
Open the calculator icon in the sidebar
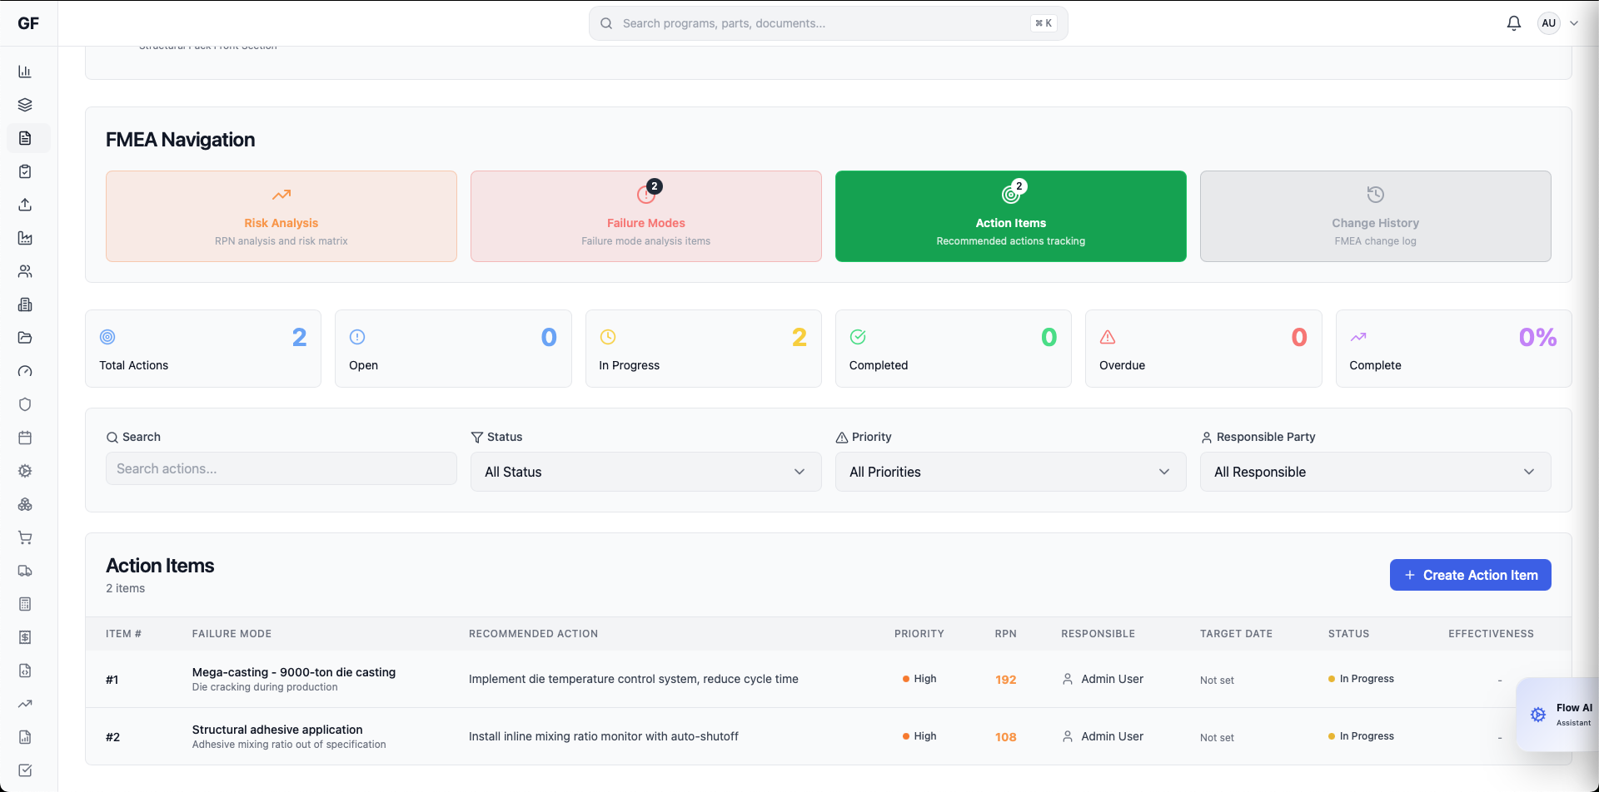click(25, 604)
